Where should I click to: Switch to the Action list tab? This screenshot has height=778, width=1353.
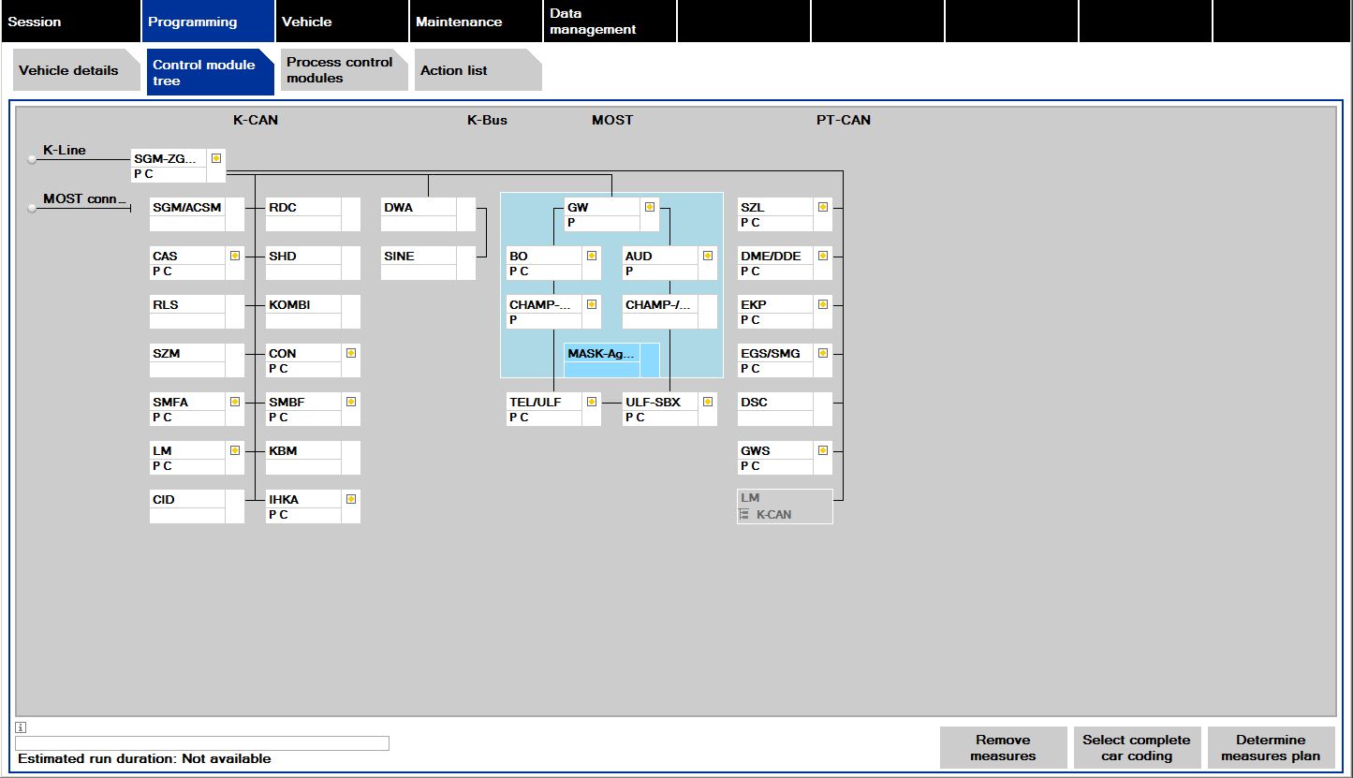(477, 70)
